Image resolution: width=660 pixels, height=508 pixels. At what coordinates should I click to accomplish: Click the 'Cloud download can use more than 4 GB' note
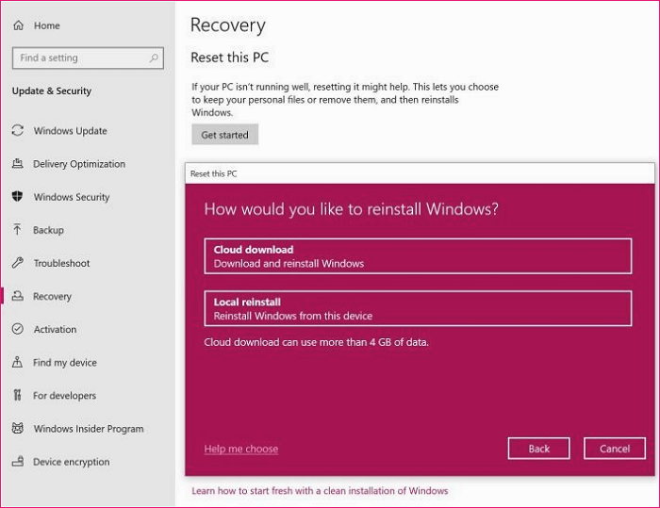pyautogui.click(x=316, y=342)
